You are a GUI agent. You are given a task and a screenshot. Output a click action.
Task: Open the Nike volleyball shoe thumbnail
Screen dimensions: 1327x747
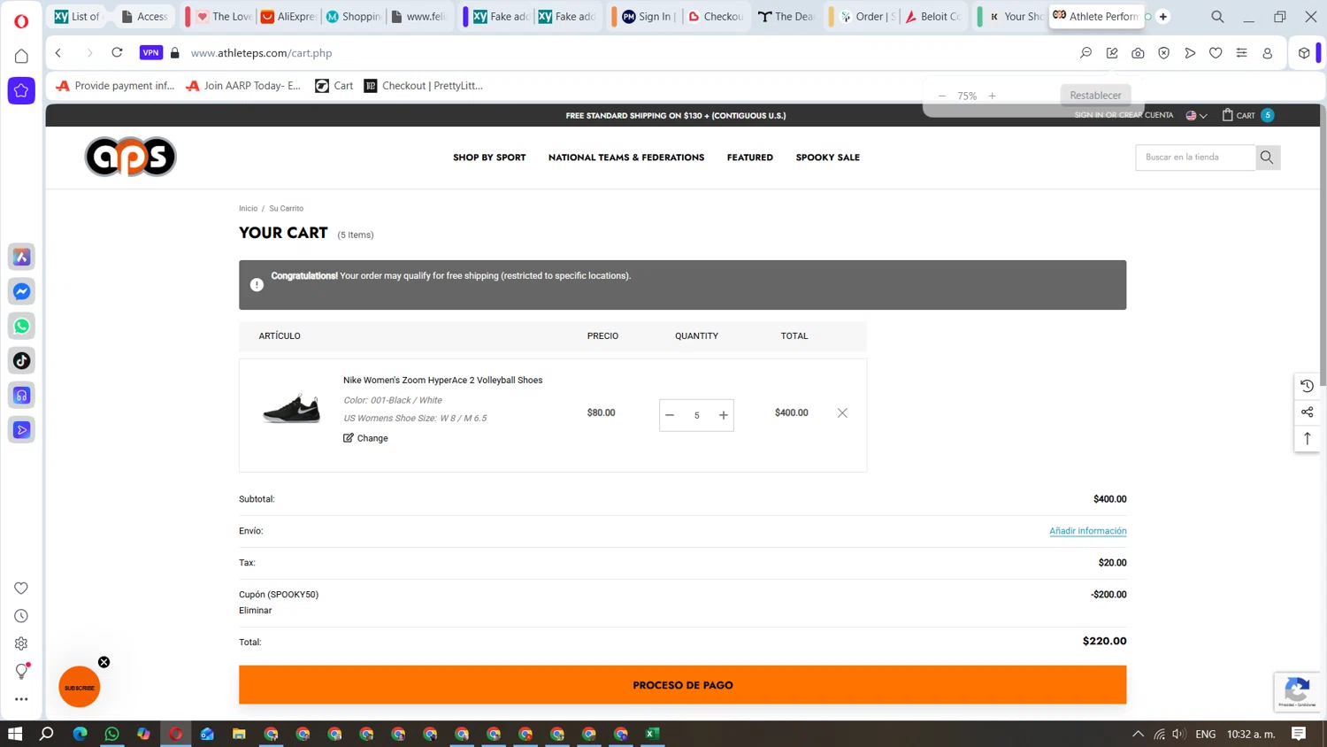pyautogui.click(x=291, y=409)
